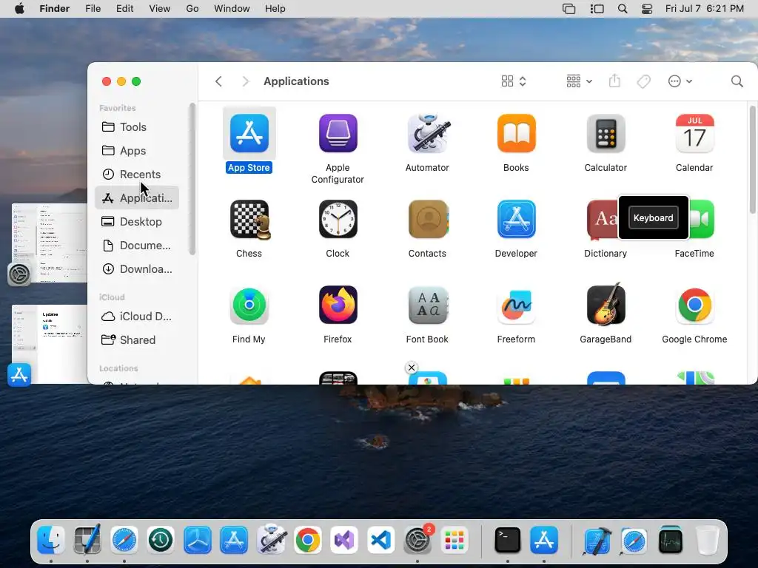Open System Settings from the Dock
The width and height of the screenshot is (758, 568).
[417, 540]
